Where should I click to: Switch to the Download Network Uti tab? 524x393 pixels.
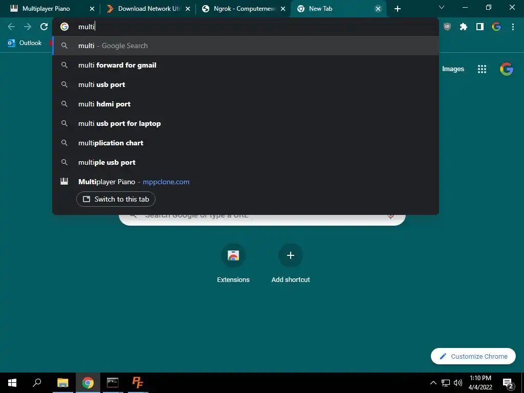pyautogui.click(x=149, y=9)
